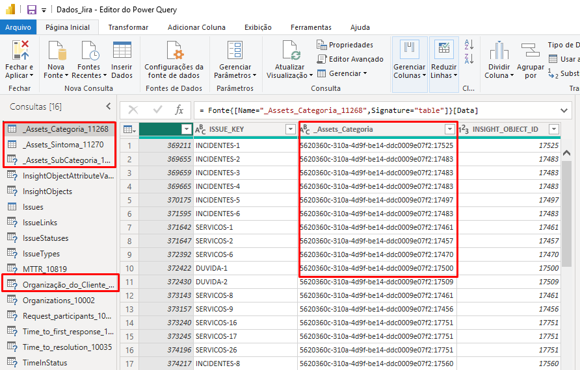Select _Assets_Categoria_11268 query
This screenshot has height=370, width=580.
click(59, 129)
